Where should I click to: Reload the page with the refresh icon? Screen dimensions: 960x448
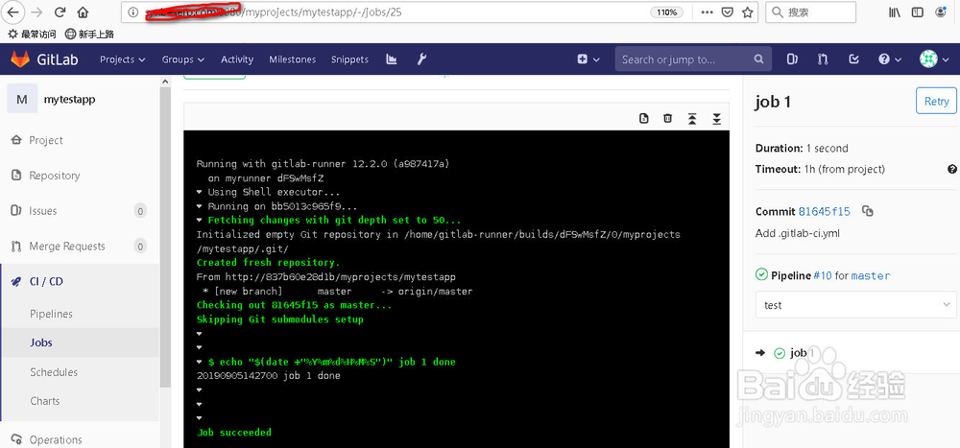coord(60,12)
